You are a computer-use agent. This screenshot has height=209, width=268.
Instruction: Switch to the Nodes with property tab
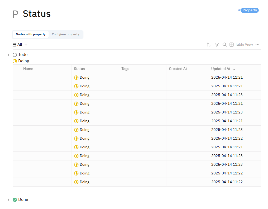[31, 34]
